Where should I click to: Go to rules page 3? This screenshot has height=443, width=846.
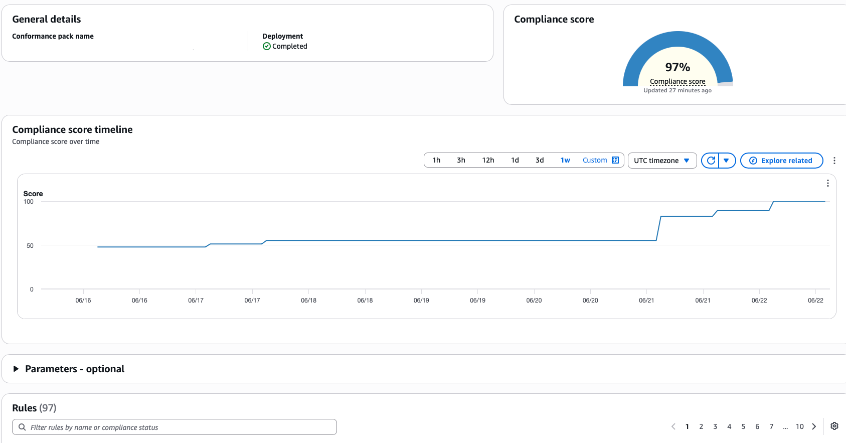point(715,426)
